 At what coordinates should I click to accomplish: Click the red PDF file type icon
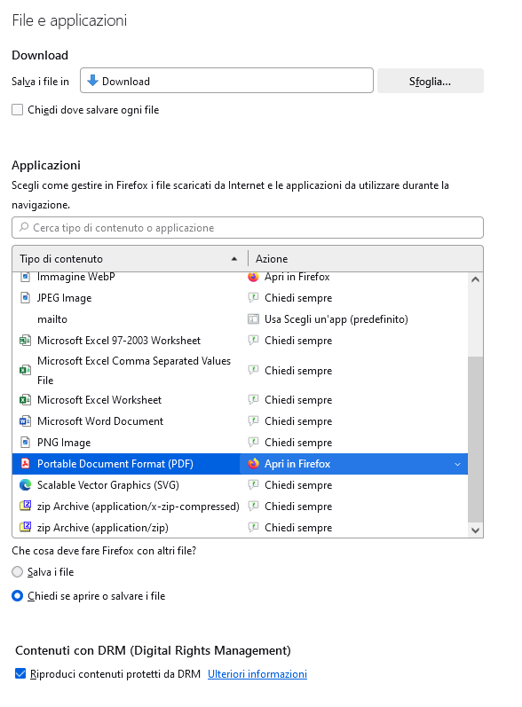(x=25, y=464)
